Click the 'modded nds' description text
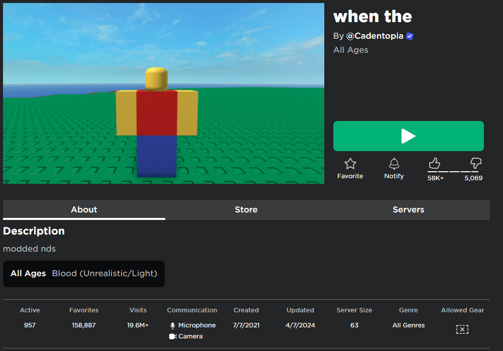The width and height of the screenshot is (503, 351). (x=29, y=249)
